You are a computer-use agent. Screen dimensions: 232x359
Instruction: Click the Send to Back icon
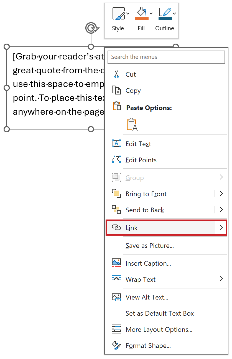(116, 210)
